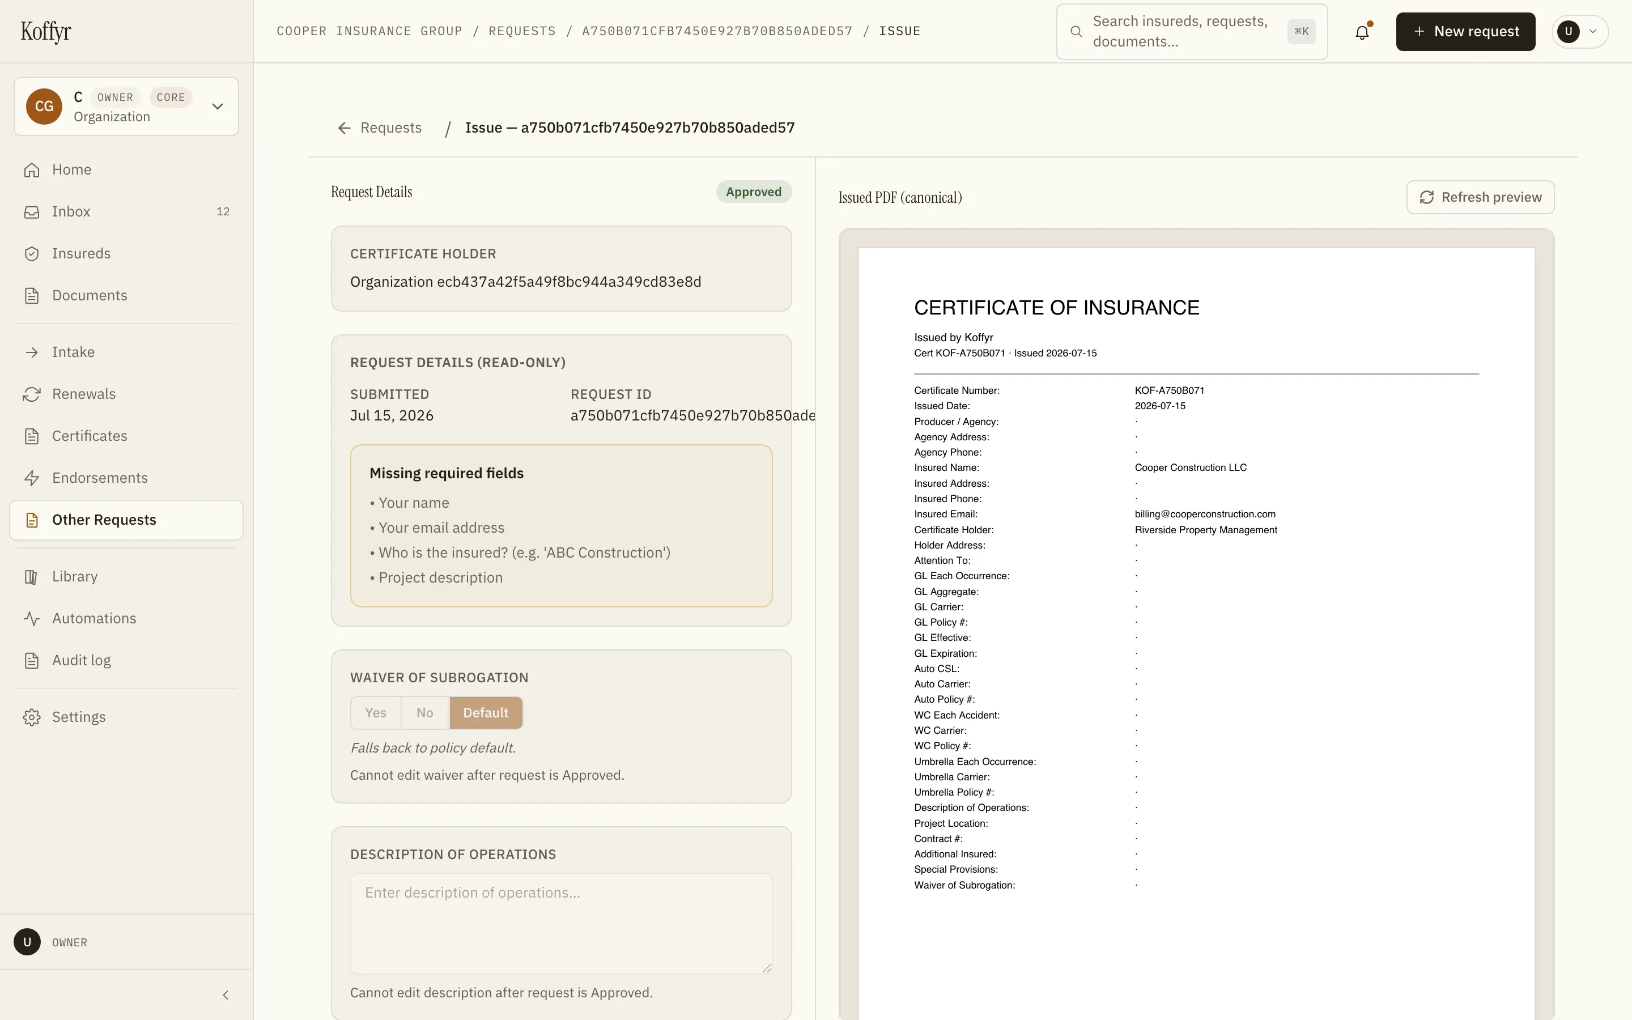1632x1020 pixels.
Task: Click the plus icon in New request
Action: tap(1419, 32)
